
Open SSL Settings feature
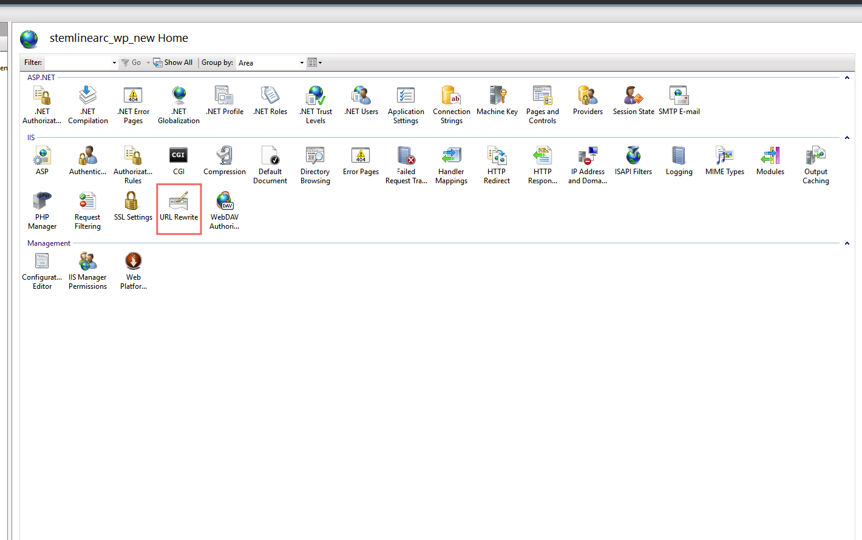tap(134, 206)
